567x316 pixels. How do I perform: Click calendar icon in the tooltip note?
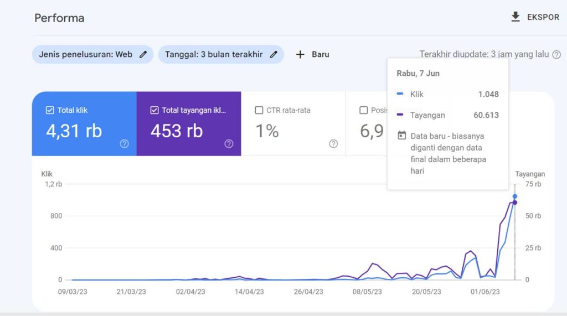coord(402,136)
